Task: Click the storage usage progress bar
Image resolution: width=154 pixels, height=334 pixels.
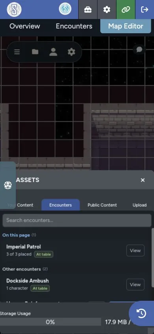Action: (50, 322)
